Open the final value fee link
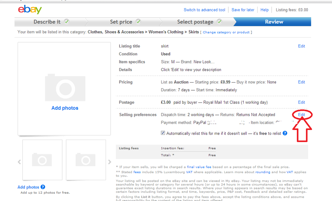This screenshot has height=201, width=332. pos(200,167)
